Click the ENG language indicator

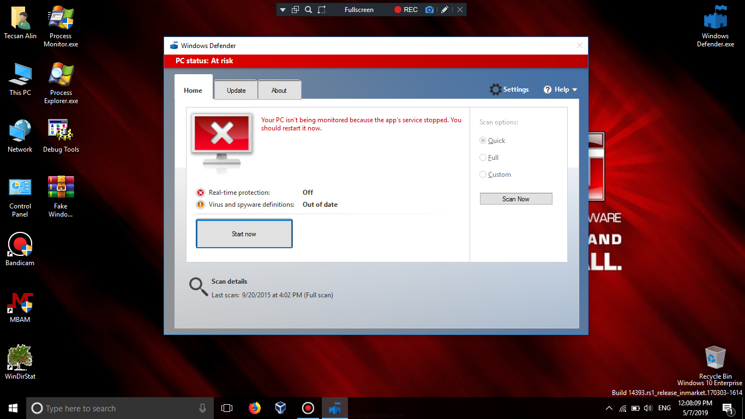coord(664,408)
